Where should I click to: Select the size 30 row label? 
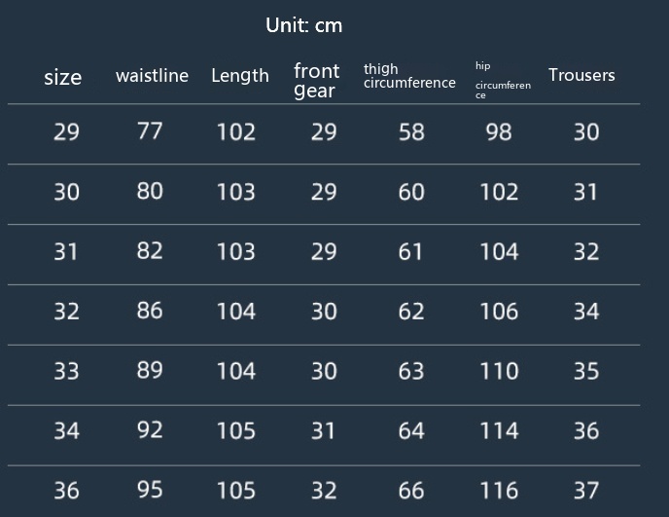[66, 192]
